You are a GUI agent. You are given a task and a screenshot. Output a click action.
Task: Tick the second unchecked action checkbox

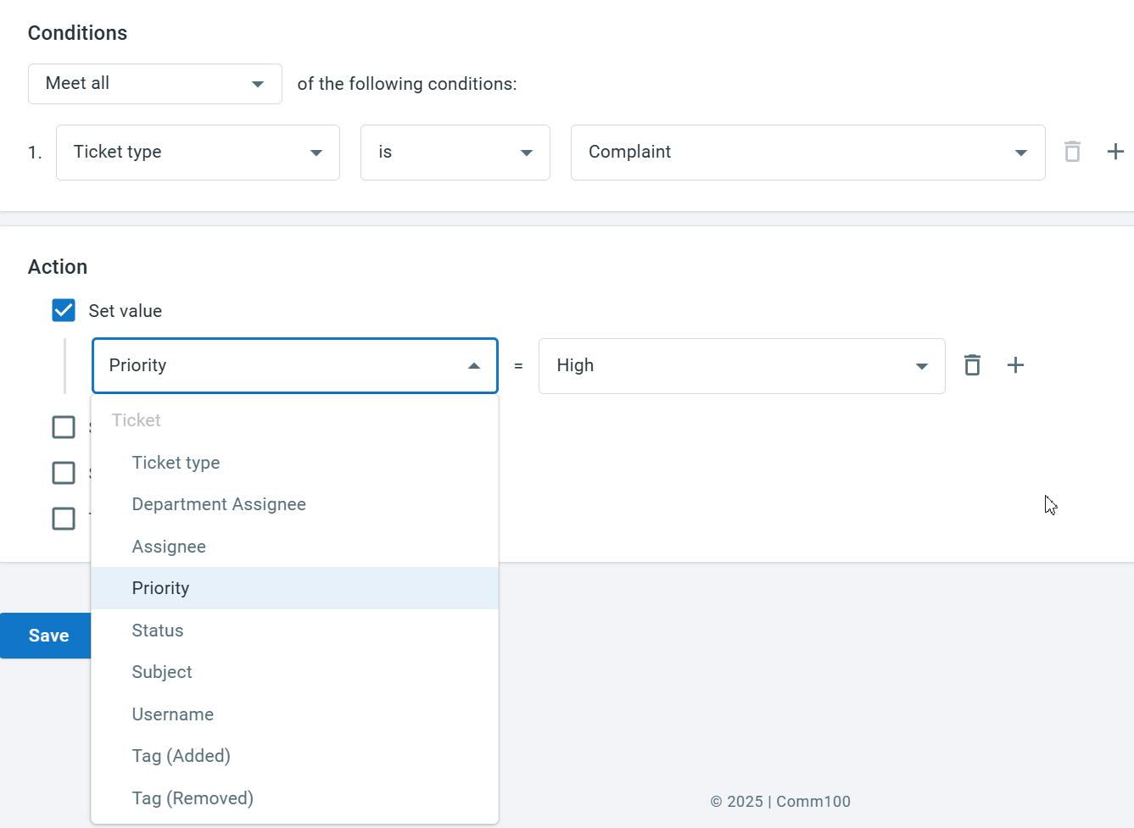click(64, 473)
